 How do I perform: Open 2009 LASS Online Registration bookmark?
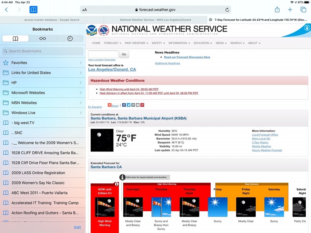(42, 173)
